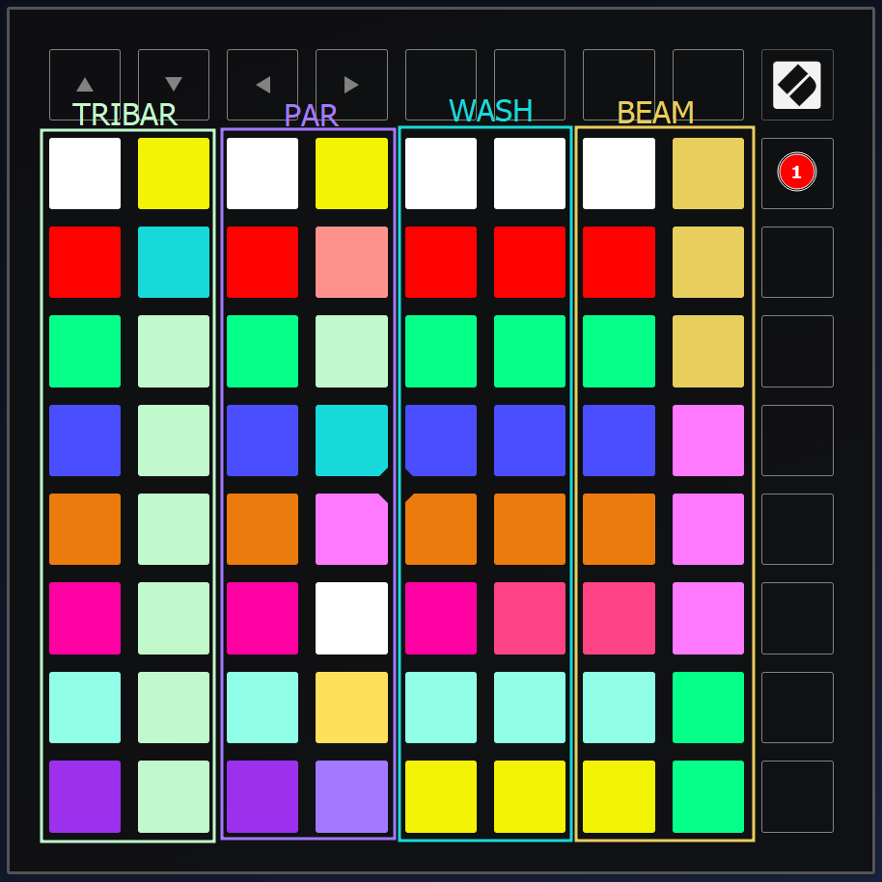Image resolution: width=882 pixels, height=882 pixels.
Task: Select the aqua pad in PAR group
Action: click(262, 708)
